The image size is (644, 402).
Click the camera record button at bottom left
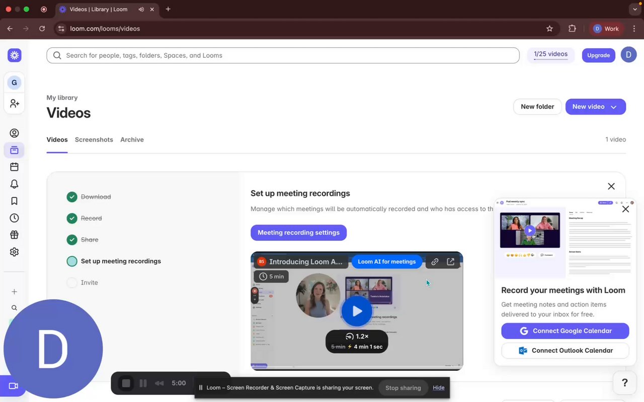[14, 386]
